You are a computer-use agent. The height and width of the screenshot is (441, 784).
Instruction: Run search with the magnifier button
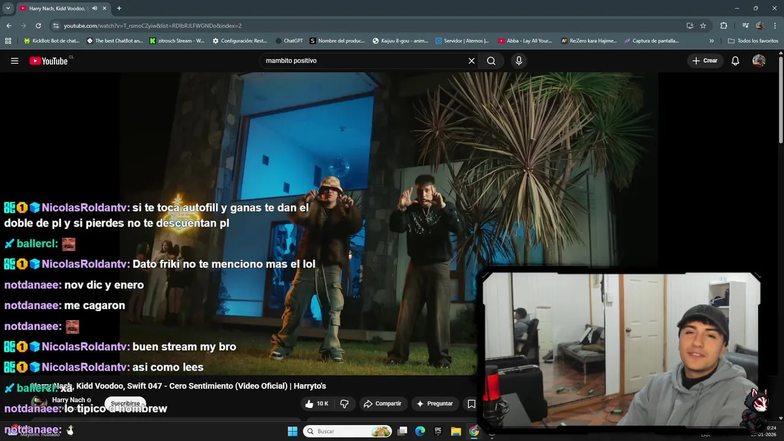[x=491, y=61]
